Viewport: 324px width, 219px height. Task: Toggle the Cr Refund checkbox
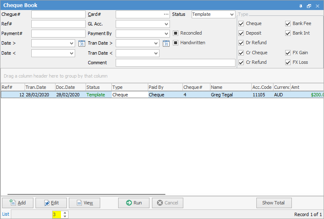click(241, 62)
